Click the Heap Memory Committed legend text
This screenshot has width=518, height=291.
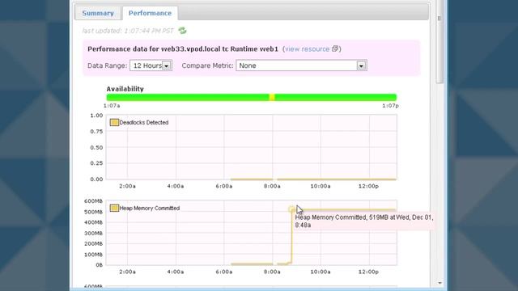[149, 209]
